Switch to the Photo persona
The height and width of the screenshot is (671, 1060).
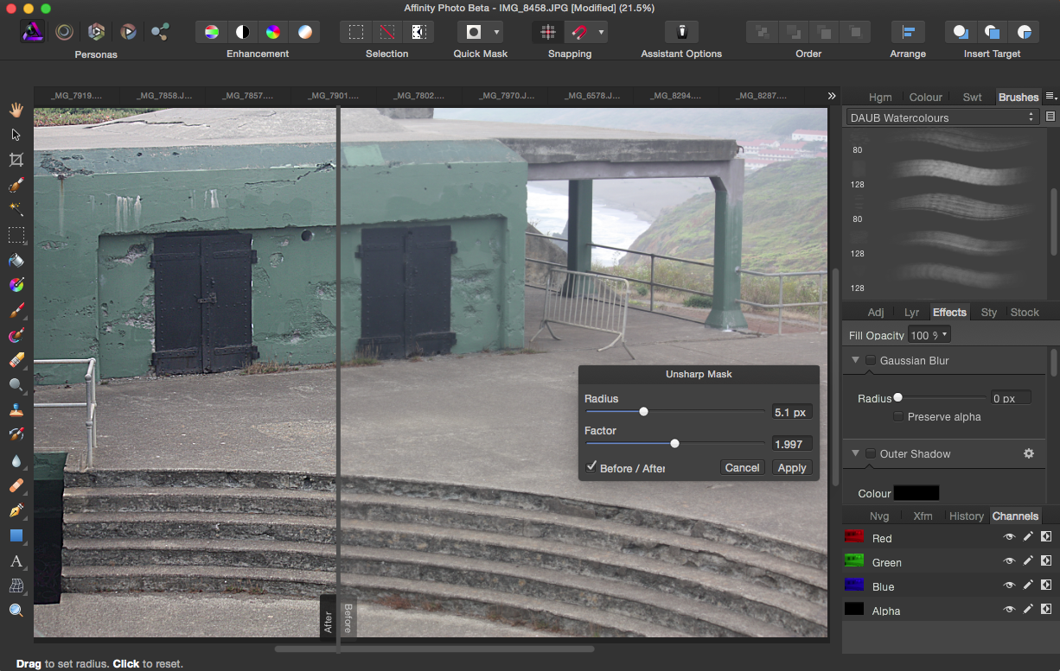point(33,32)
